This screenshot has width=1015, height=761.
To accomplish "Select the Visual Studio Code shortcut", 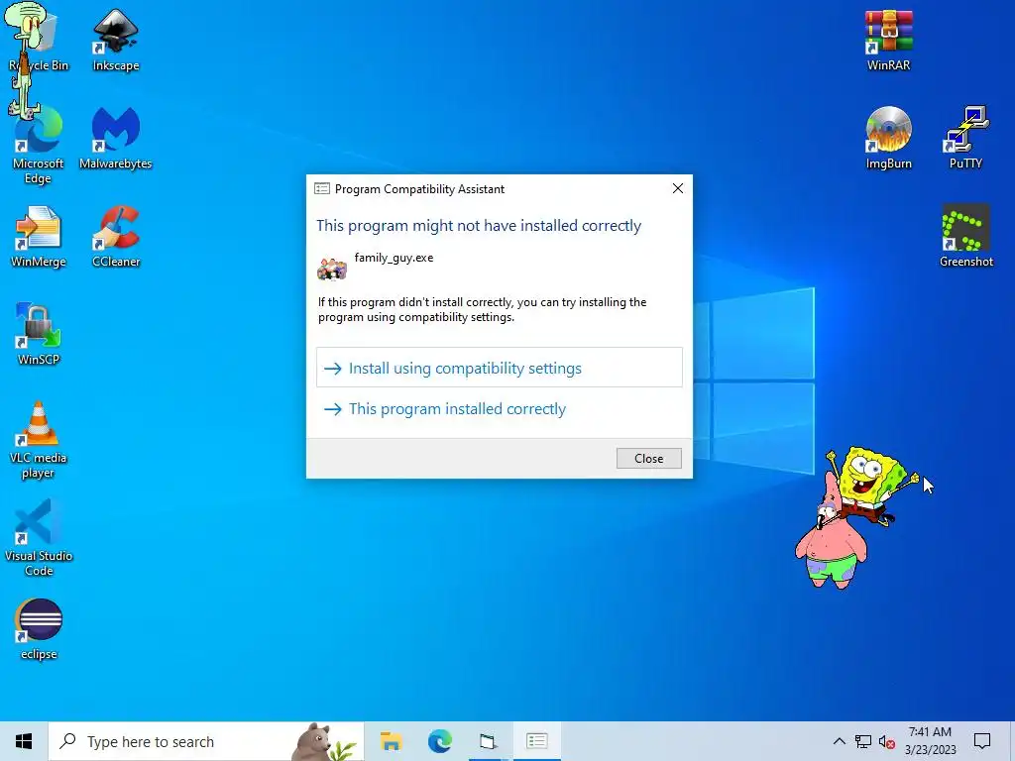I will pos(39,538).
